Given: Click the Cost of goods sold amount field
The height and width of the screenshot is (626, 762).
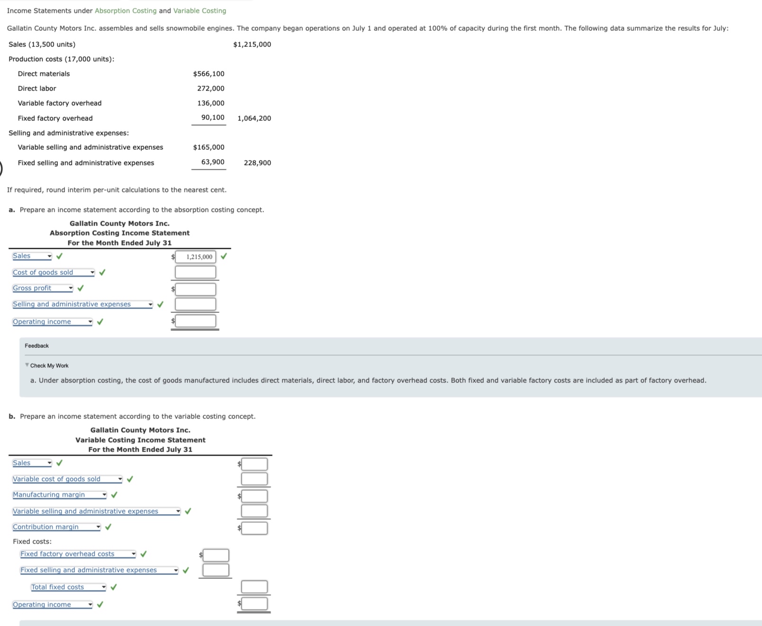Looking at the screenshot, I should click(x=196, y=272).
